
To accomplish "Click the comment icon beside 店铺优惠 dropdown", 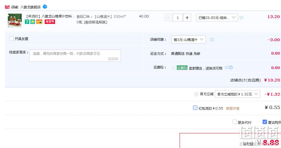I will coord(212,40).
